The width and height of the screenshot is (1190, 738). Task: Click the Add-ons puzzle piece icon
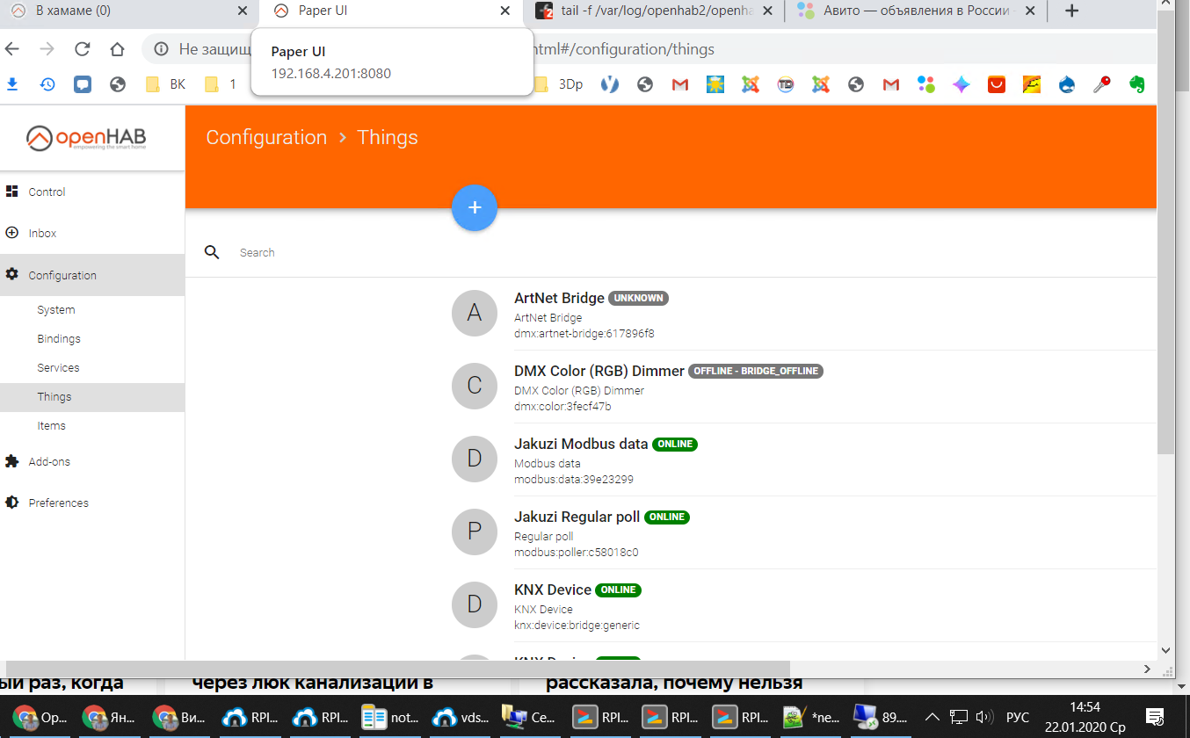click(x=11, y=461)
